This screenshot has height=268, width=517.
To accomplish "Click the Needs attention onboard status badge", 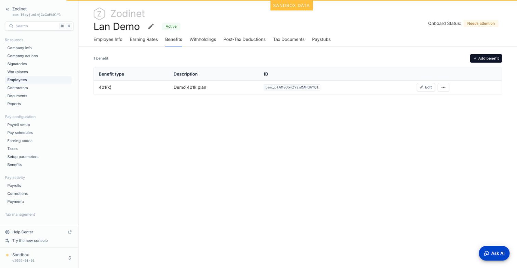I will coord(481,24).
